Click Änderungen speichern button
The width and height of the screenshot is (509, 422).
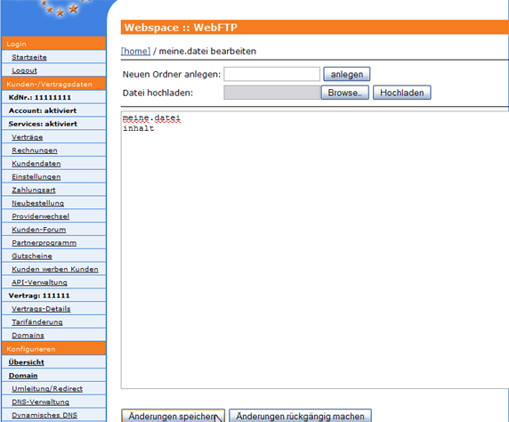[x=173, y=416]
